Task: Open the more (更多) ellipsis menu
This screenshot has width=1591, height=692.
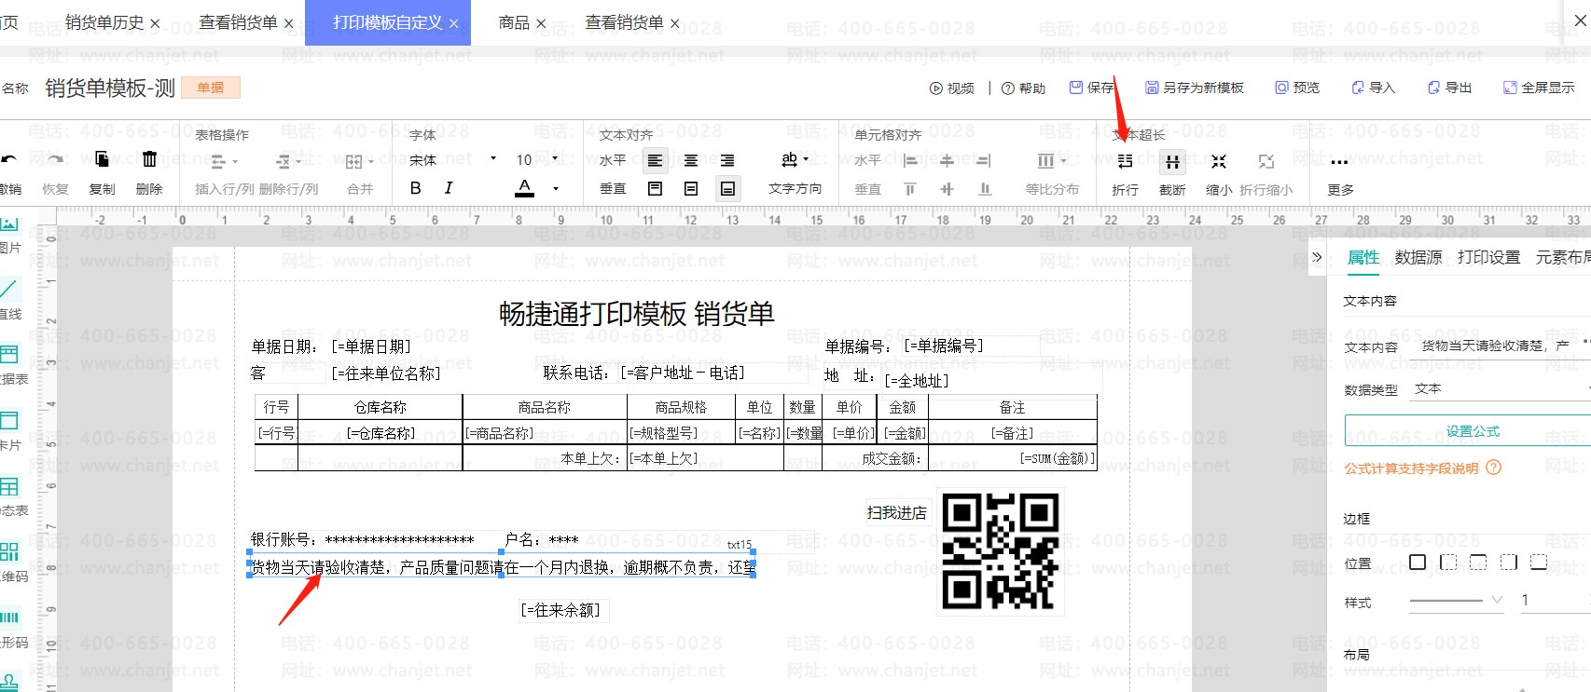Action: point(1340,162)
